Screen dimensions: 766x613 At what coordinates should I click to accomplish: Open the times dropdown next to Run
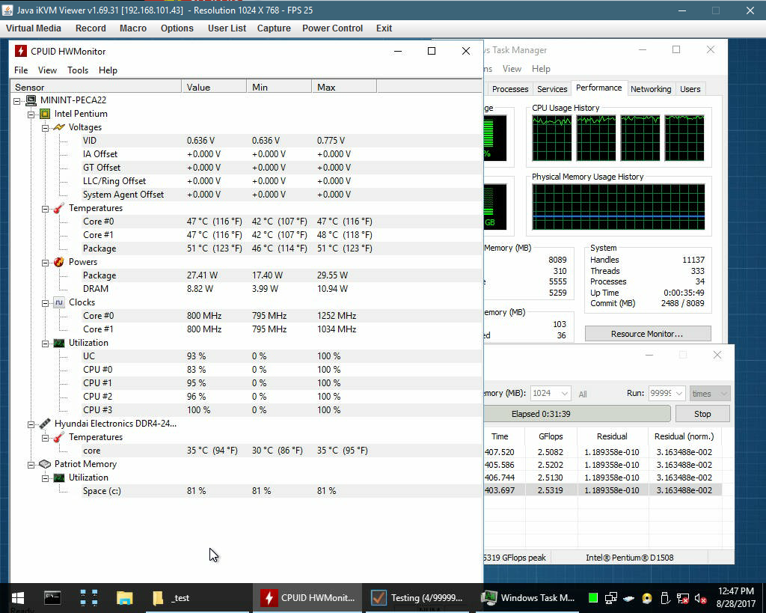pos(709,394)
